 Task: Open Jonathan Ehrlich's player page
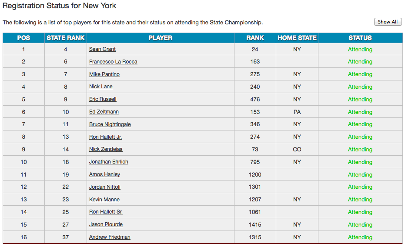tap(109, 162)
